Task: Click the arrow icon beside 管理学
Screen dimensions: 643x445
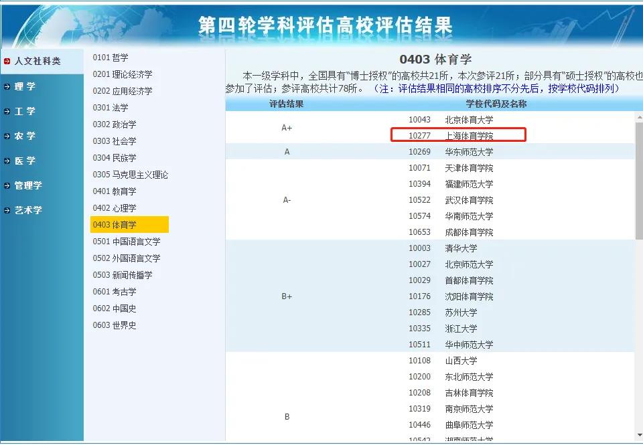Action: 7,185
